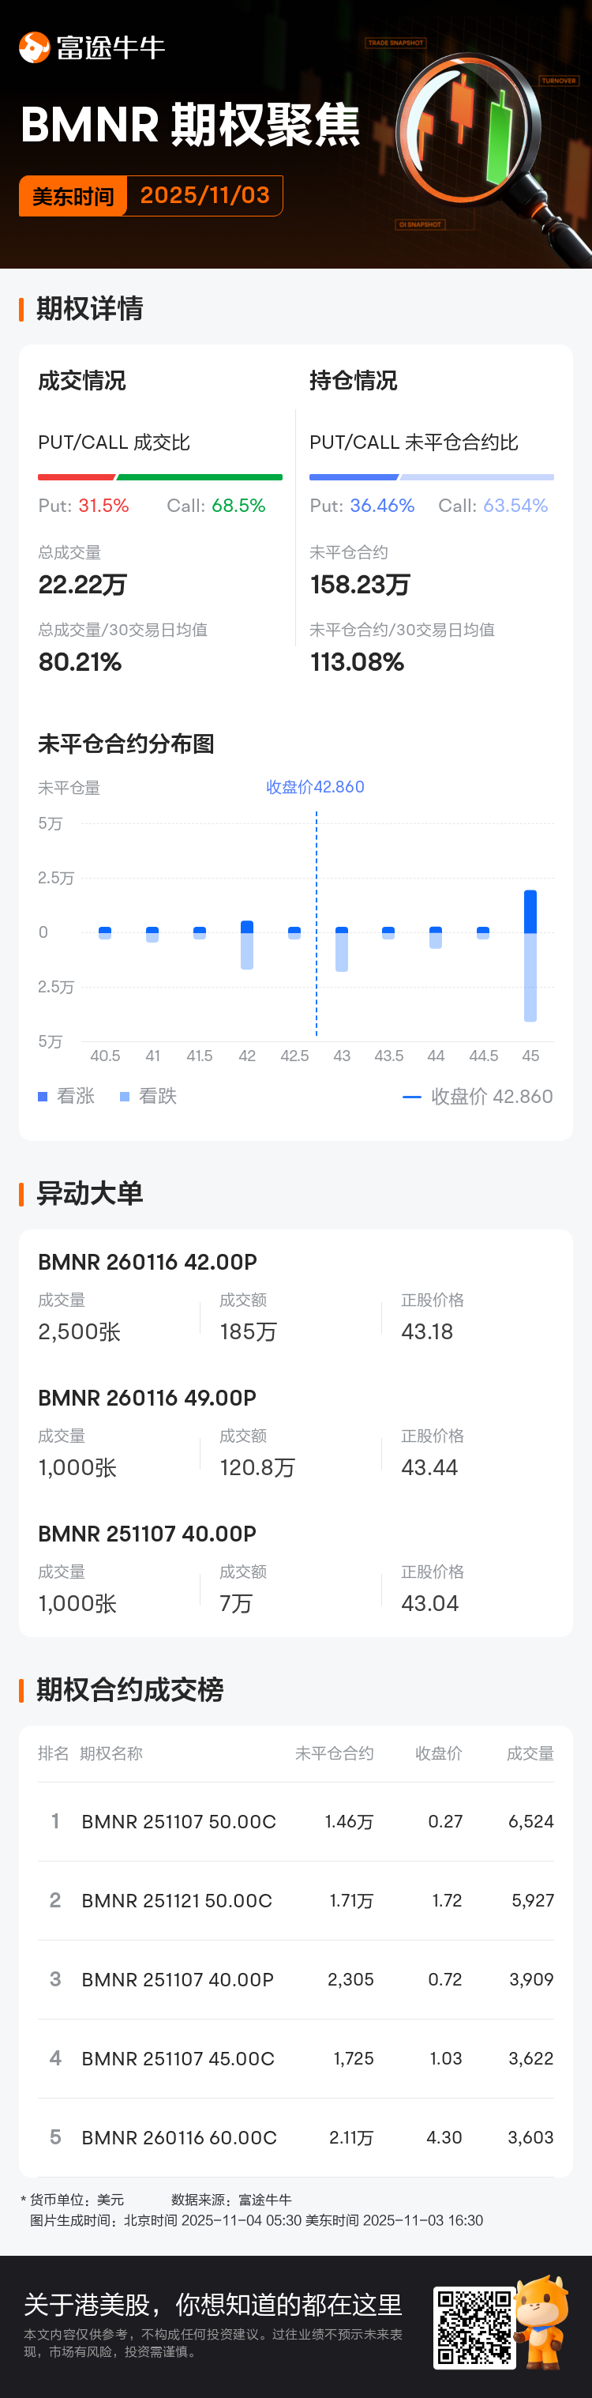Open the BMNR 260116 49.00P large order
Viewport: 592px width, 2398px height.
147,1397
